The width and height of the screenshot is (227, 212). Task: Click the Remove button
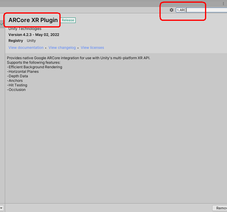[x=220, y=208]
